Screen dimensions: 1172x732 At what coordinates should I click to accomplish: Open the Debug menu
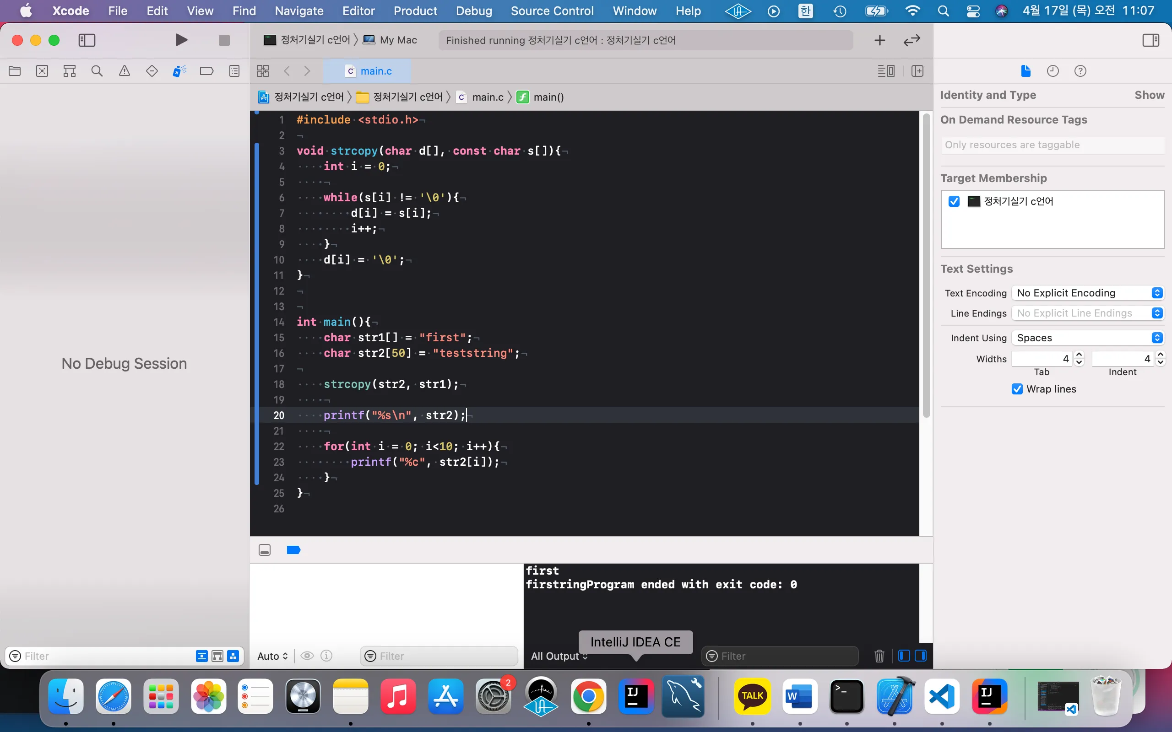pos(474,11)
